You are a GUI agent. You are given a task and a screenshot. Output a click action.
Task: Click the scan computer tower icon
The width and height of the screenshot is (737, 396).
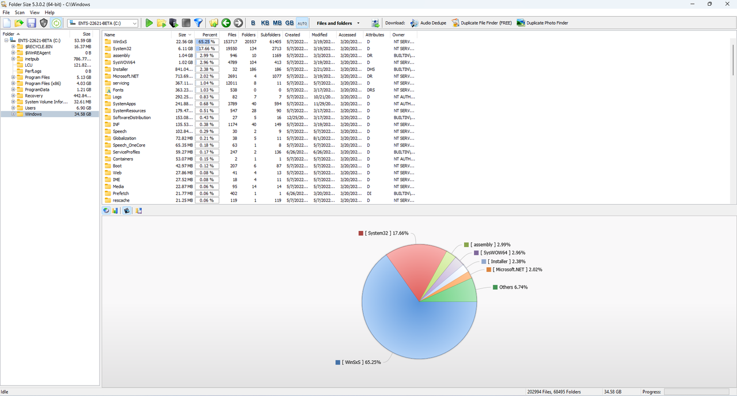click(173, 23)
